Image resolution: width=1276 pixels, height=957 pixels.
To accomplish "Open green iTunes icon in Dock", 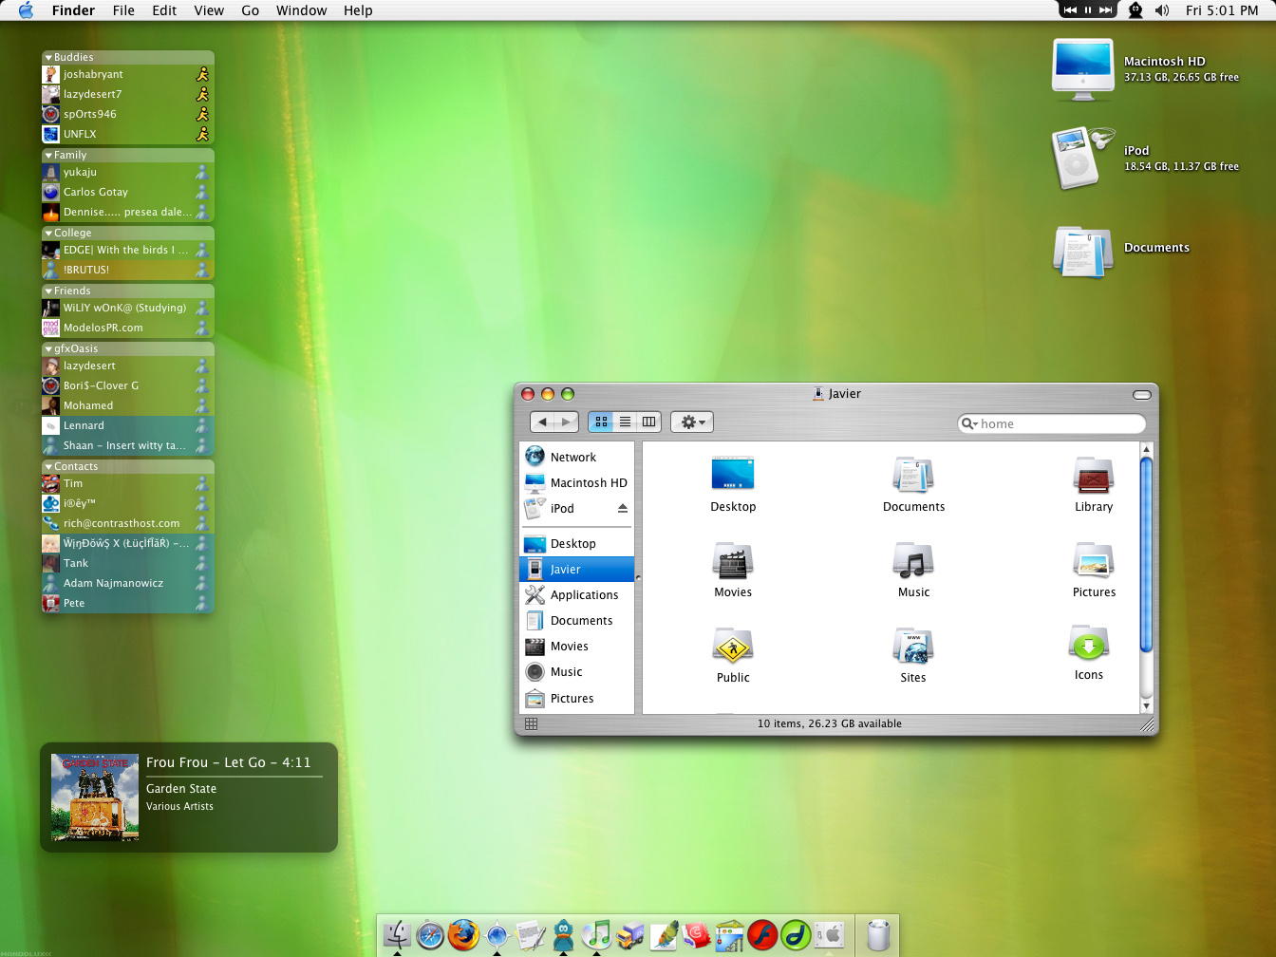I will pyautogui.click(x=596, y=935).
